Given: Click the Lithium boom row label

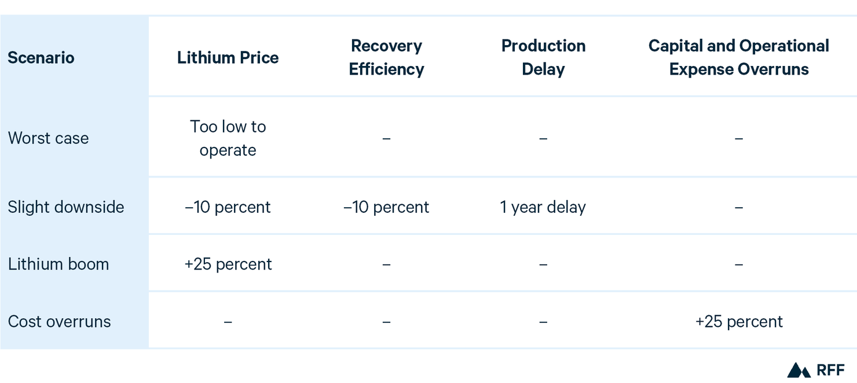Looking at the screenshot, I should click(58, 264).
